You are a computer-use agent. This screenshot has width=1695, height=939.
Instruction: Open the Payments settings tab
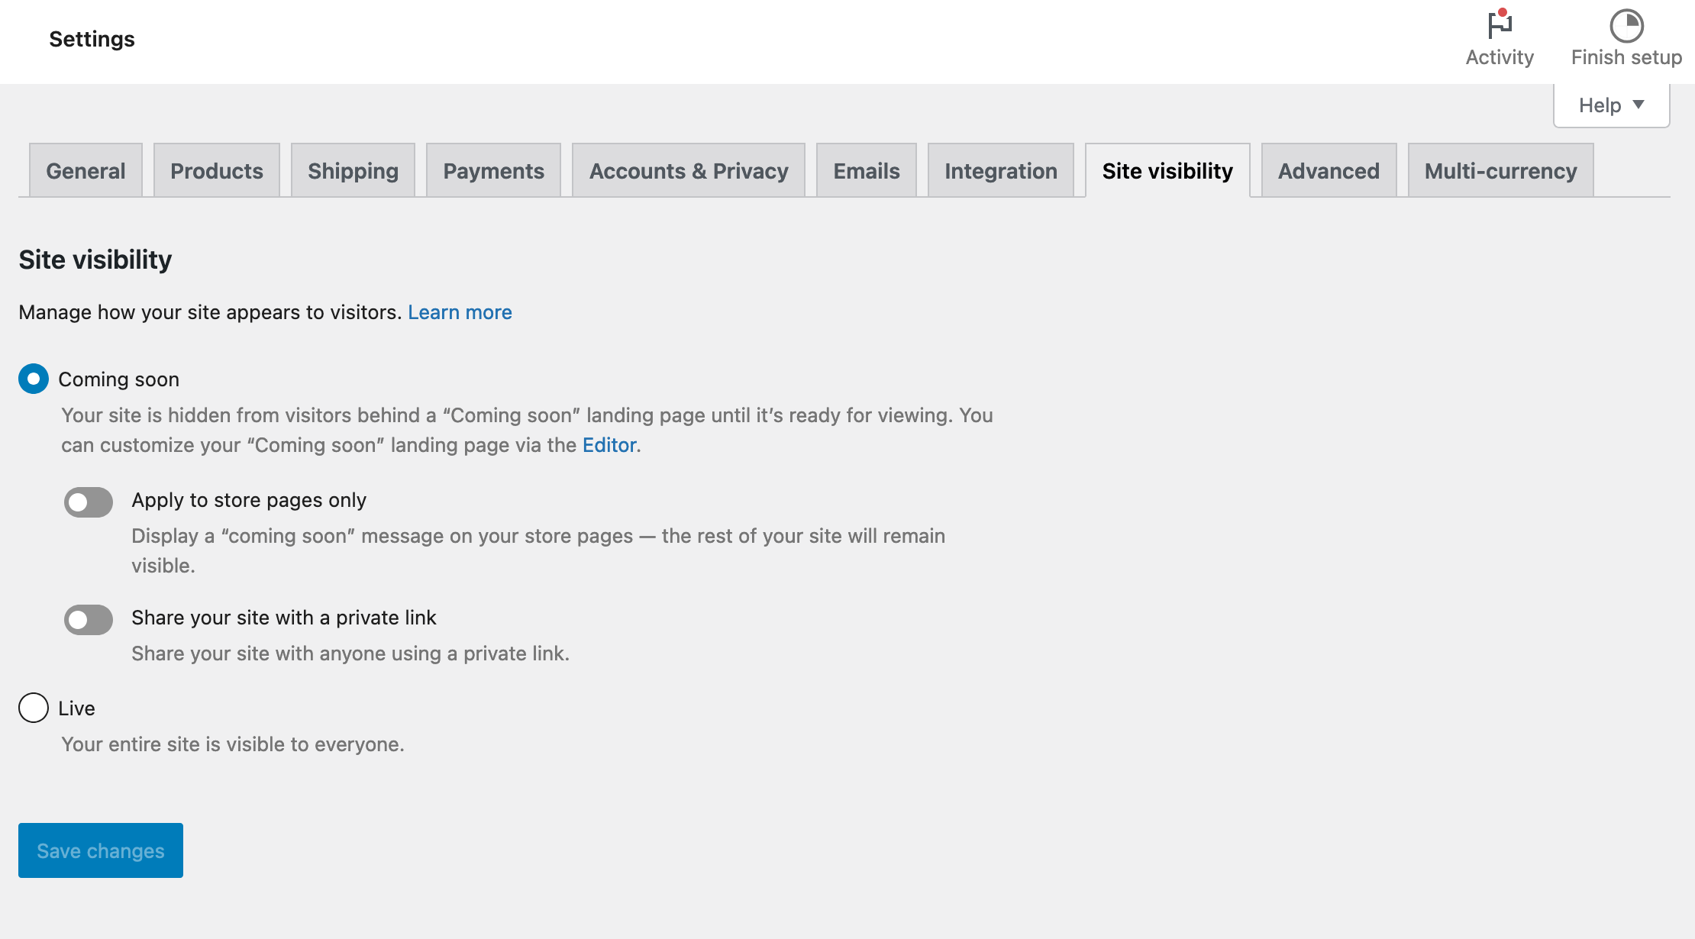pyautogui.click(x=492, y=170)
